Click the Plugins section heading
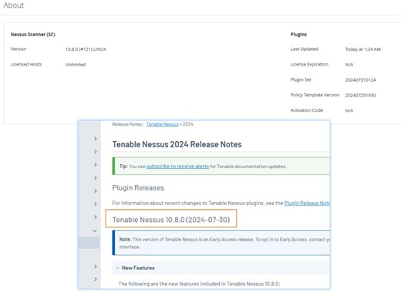This screenshot has height=300, width=401. (298, 35)
